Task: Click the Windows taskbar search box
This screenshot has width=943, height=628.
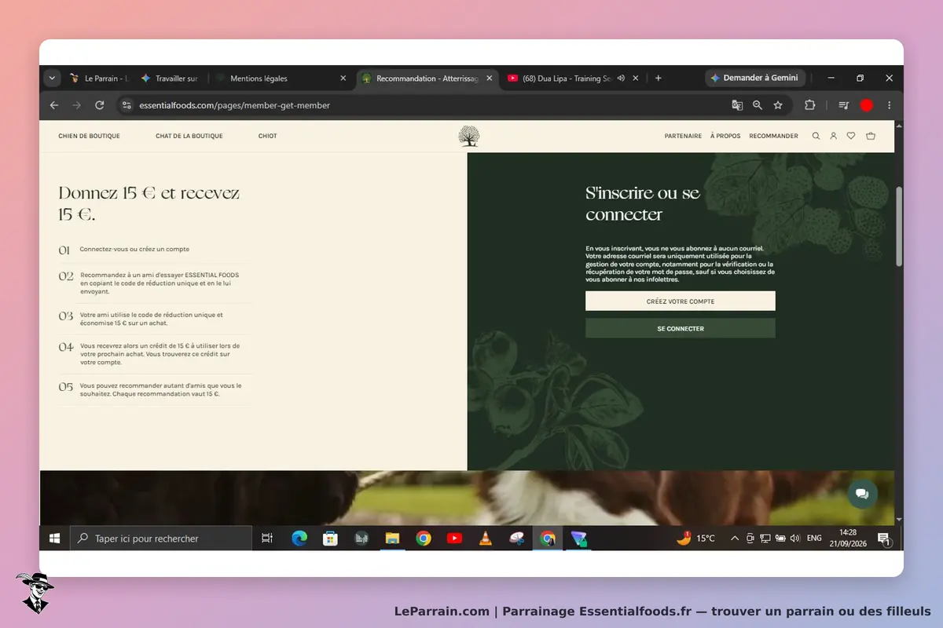Action: [x=161, y=539]
